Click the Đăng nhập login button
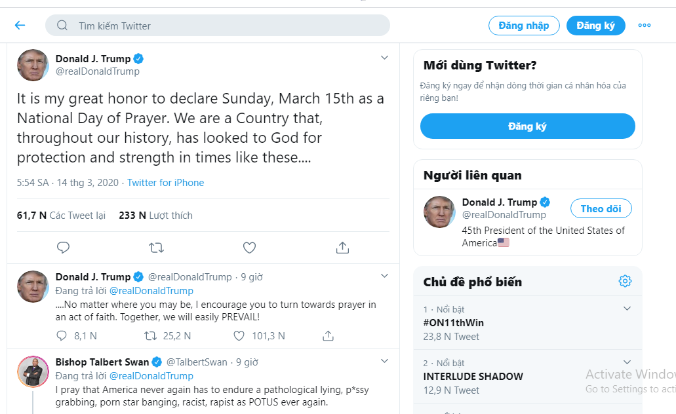 coord(524,26)
